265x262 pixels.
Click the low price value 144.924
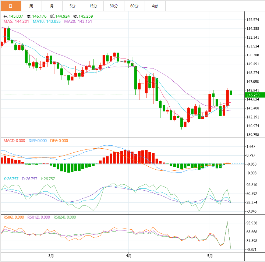[63, 17]
